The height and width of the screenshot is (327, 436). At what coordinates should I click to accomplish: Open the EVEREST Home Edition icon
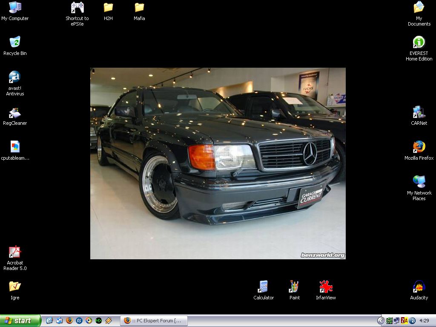(419, 43)
